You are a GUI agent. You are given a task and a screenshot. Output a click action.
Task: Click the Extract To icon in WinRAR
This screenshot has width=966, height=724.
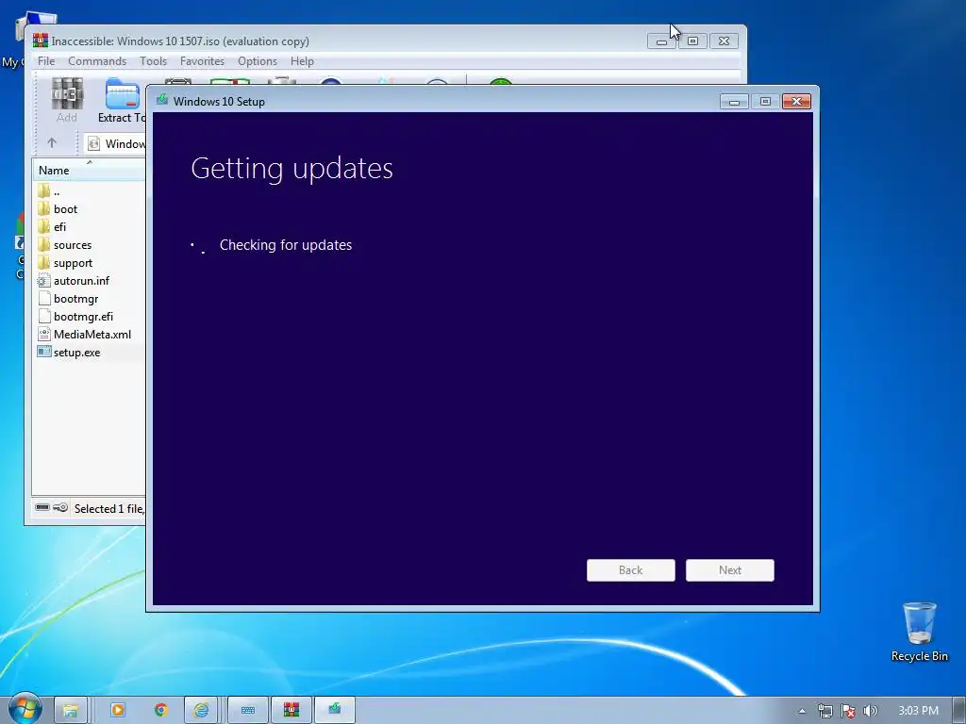(122, 100)
